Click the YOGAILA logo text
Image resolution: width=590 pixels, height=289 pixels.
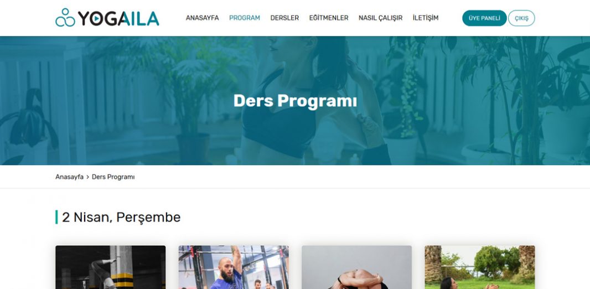pos(118,18)
